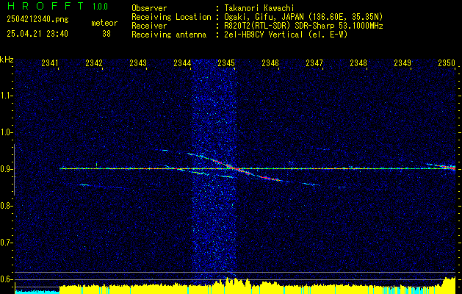Select filename 2504212340.png
Image resolution: width=462 pixels, height=294 pixels.
pyautogui.click(x=37, y=20)
